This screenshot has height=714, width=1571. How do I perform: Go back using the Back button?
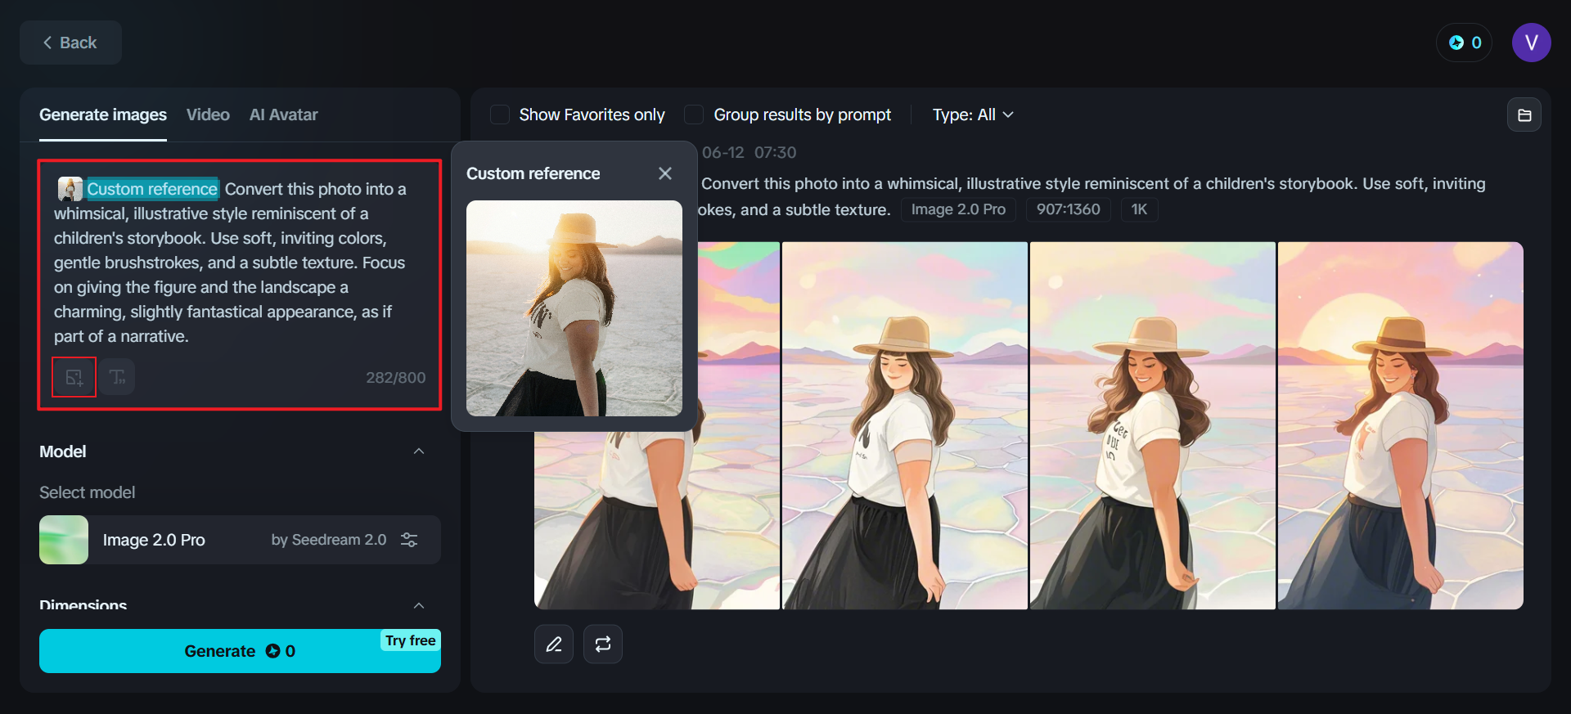pos(70,43)
